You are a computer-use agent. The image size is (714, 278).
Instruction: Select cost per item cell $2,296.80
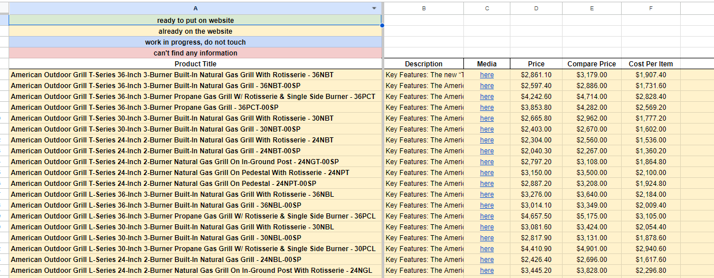651,271
